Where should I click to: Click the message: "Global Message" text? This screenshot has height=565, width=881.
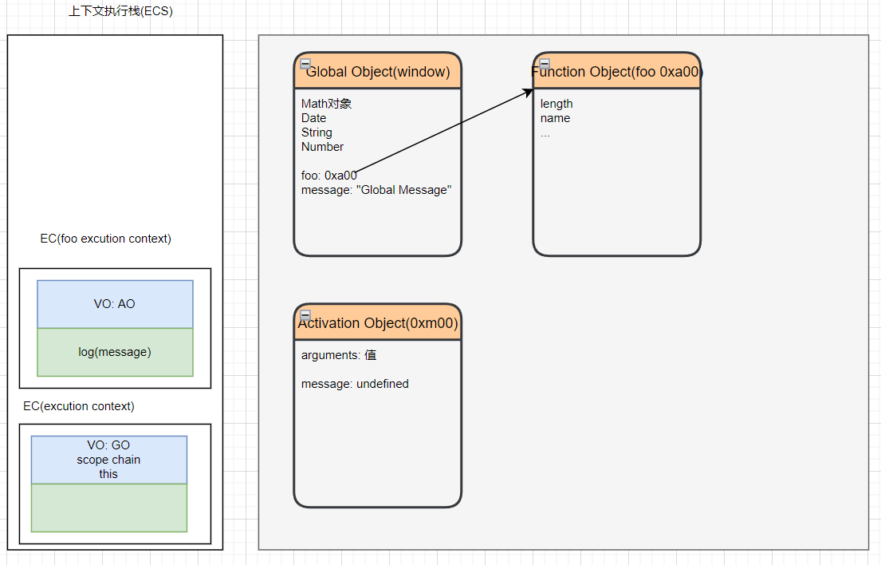click(376, 190)
